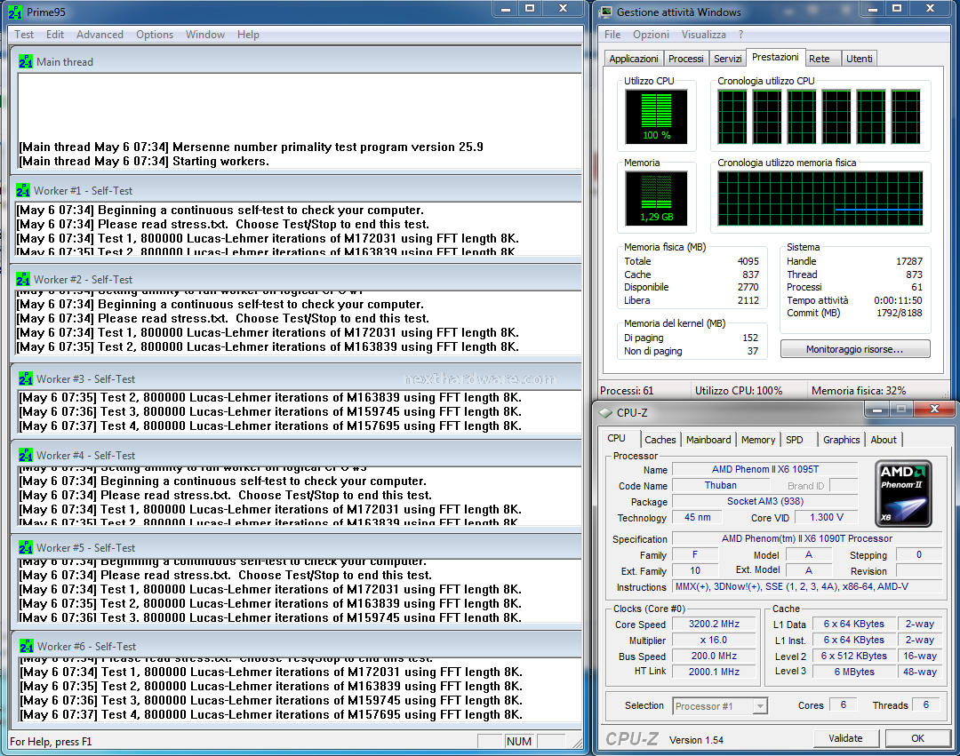This screenshot has height=756, width=960.
Task: Click the Multiplier value x 16.0
Action: 714,640
